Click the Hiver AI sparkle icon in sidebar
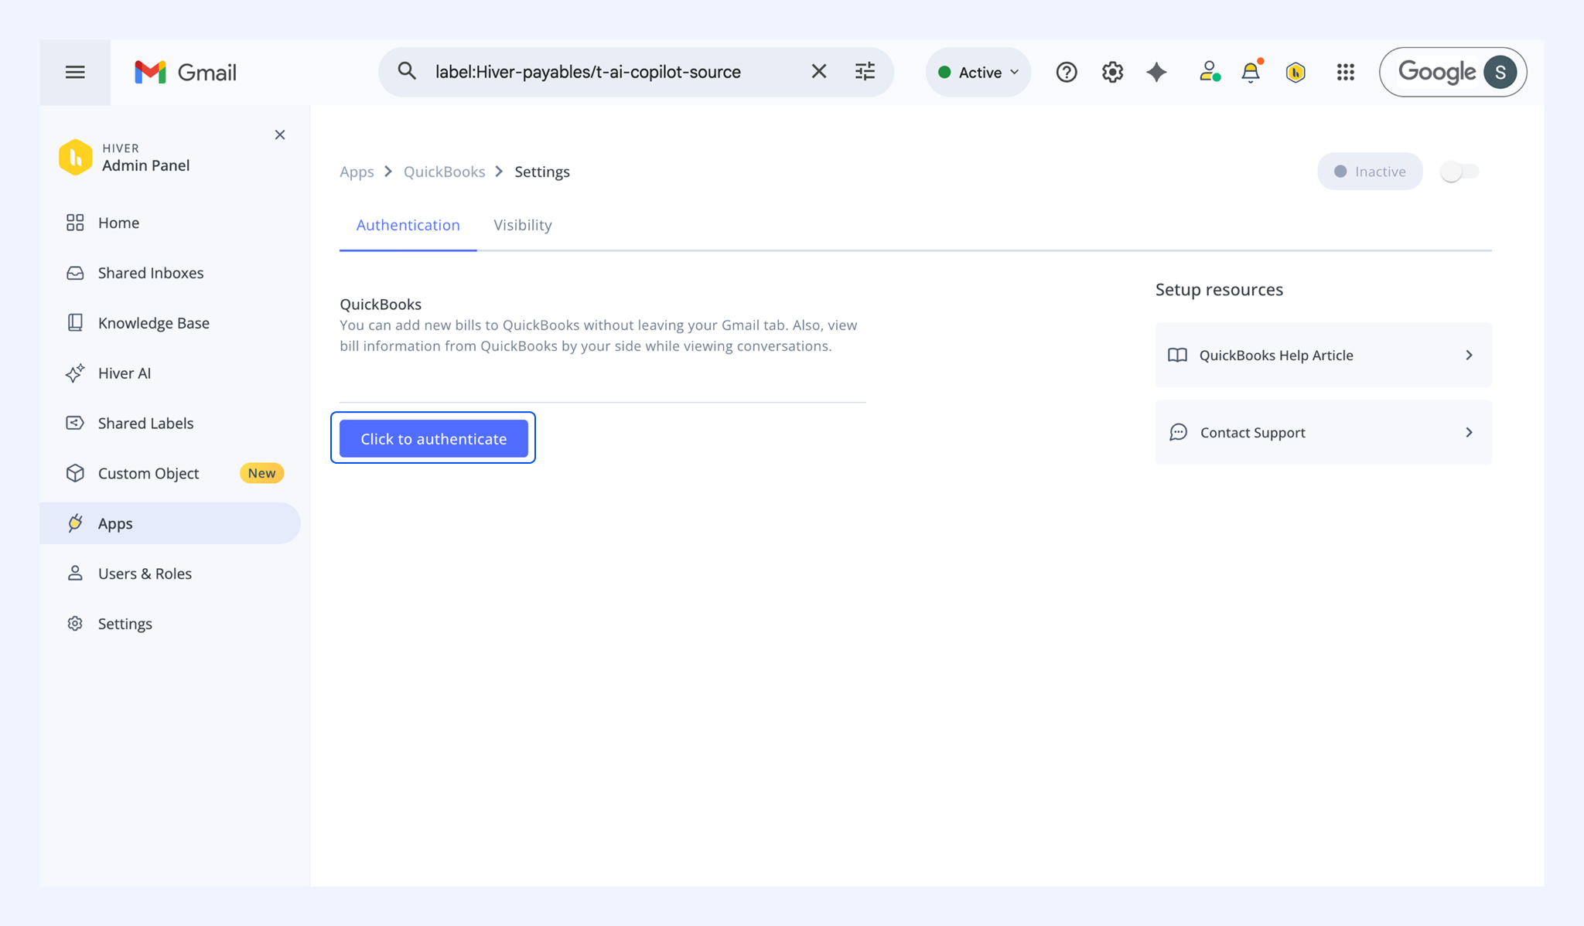The image size is (1584, 926). click(75, 373)
